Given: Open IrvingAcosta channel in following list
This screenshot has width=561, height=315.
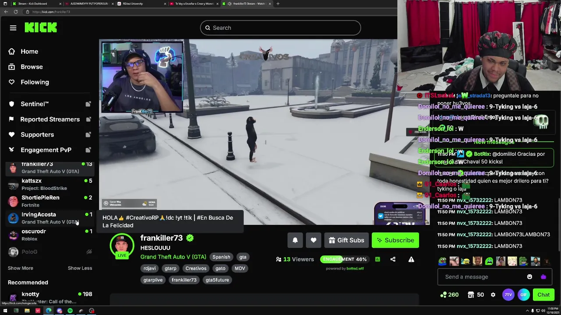Looking at the screenshot, I should (50, 218).
